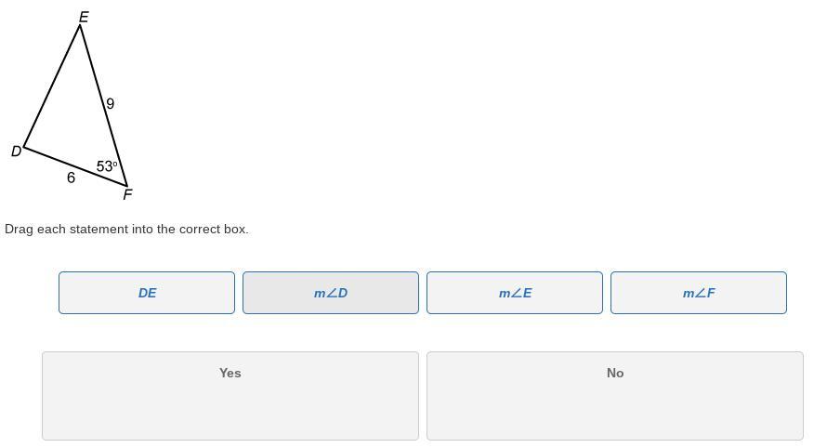Pick the m∠E statement tile
The image size is (840, 448).
515,293
